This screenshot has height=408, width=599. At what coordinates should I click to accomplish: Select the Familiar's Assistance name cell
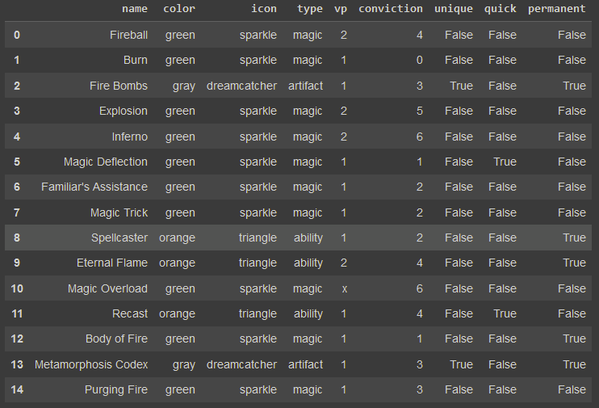pos(94,187)
